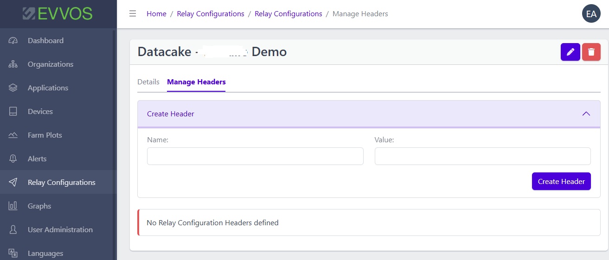
Task: Toggle the hamburger sidebar menu icon
Action: (x=133, y=14)
